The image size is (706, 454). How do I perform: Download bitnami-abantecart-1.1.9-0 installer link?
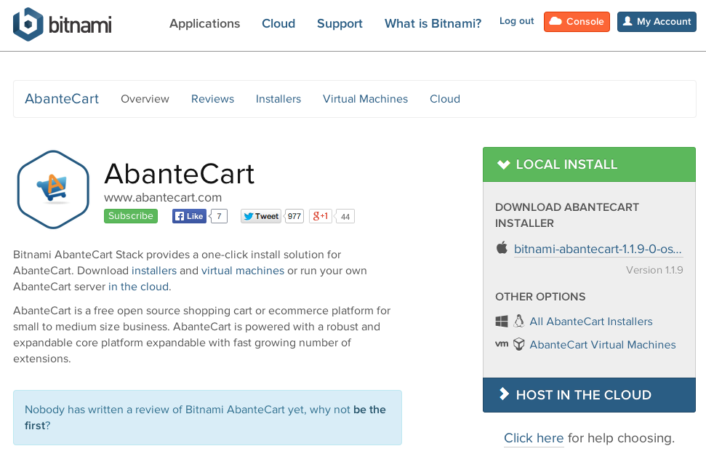[598, 249]
